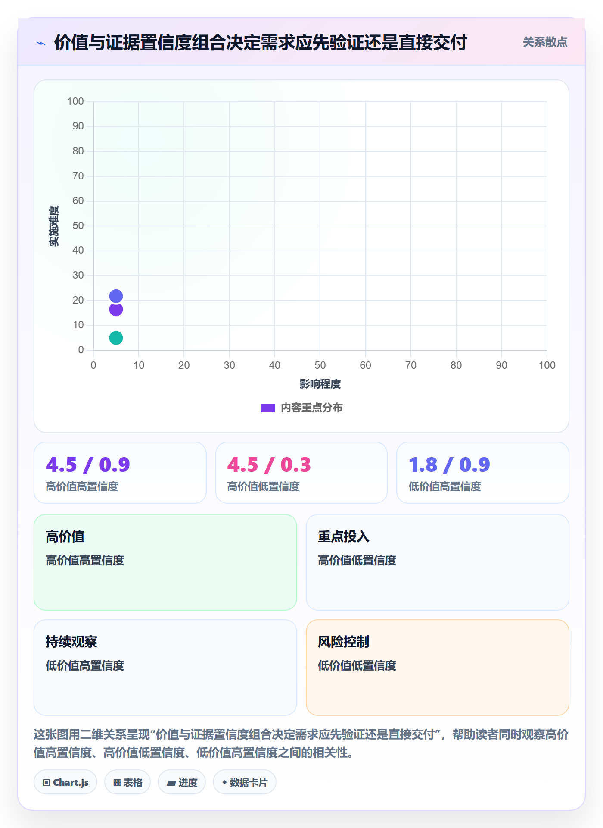Select the 高价值 quadrant card
The width and height of the screenshot is (603, 828).
click(x=165, y=562)
